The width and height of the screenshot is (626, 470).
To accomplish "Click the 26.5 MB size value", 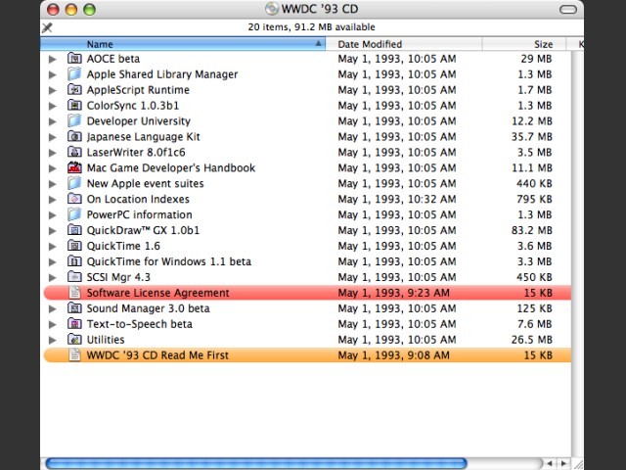I will [x=532, y=340].
